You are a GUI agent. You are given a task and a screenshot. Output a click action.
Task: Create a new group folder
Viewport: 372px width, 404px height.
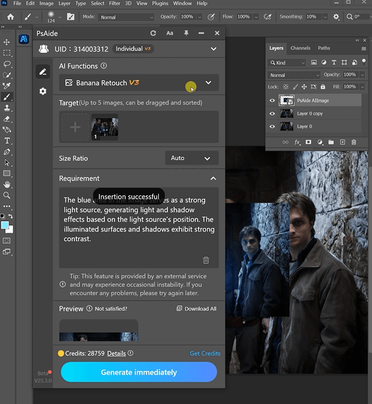coord(331,142)
